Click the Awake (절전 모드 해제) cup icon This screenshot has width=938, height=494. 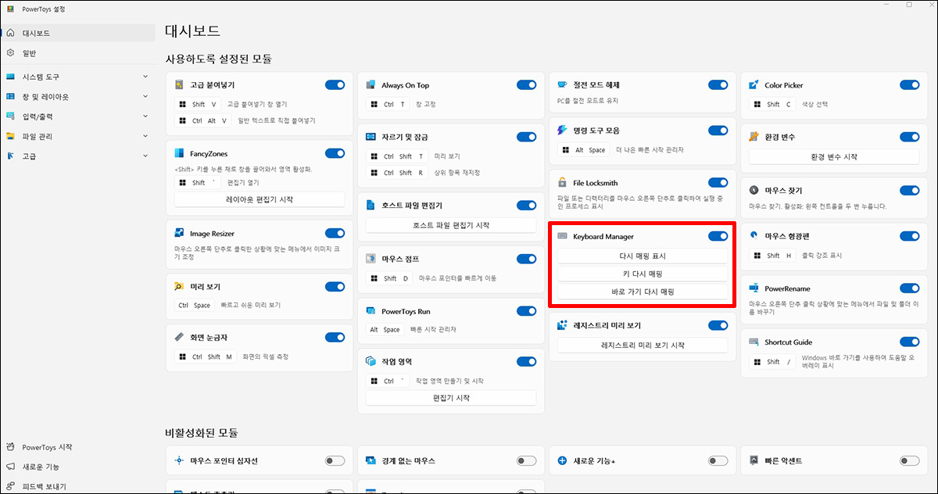562,84
